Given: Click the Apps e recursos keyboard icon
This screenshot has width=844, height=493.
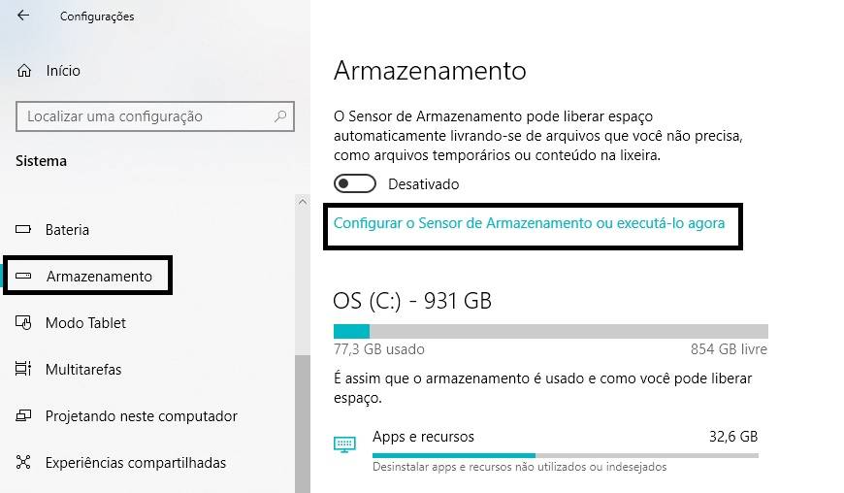Looking at the screenshot, I should (x=344, y=444).
